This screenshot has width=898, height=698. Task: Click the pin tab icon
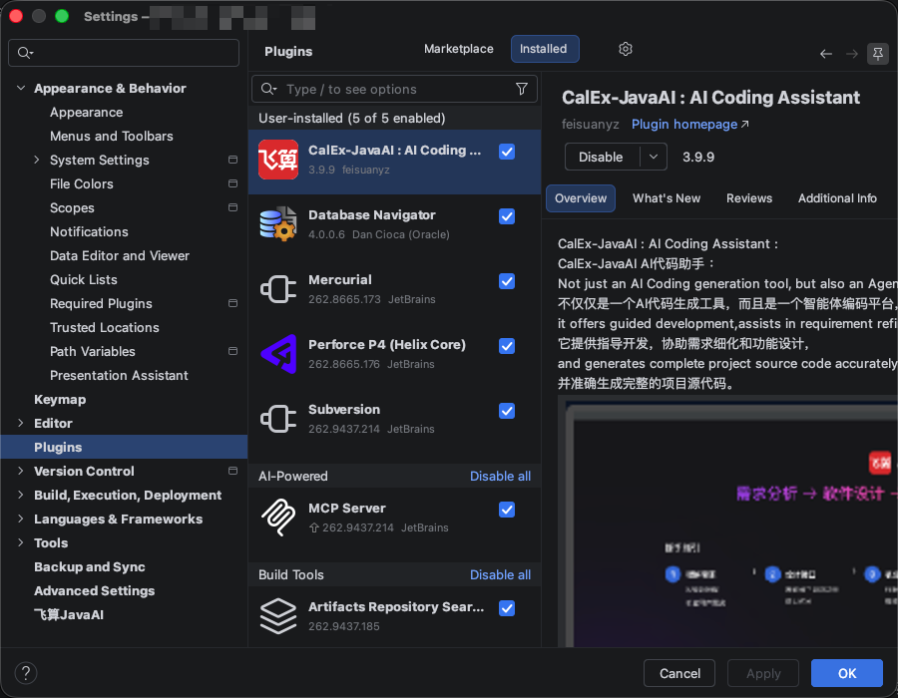[877, 54]
